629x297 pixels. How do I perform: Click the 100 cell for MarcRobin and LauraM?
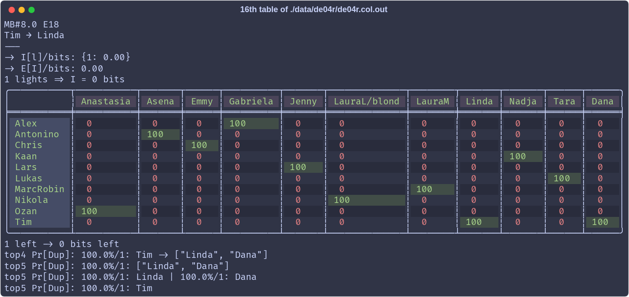coord(432,189)
